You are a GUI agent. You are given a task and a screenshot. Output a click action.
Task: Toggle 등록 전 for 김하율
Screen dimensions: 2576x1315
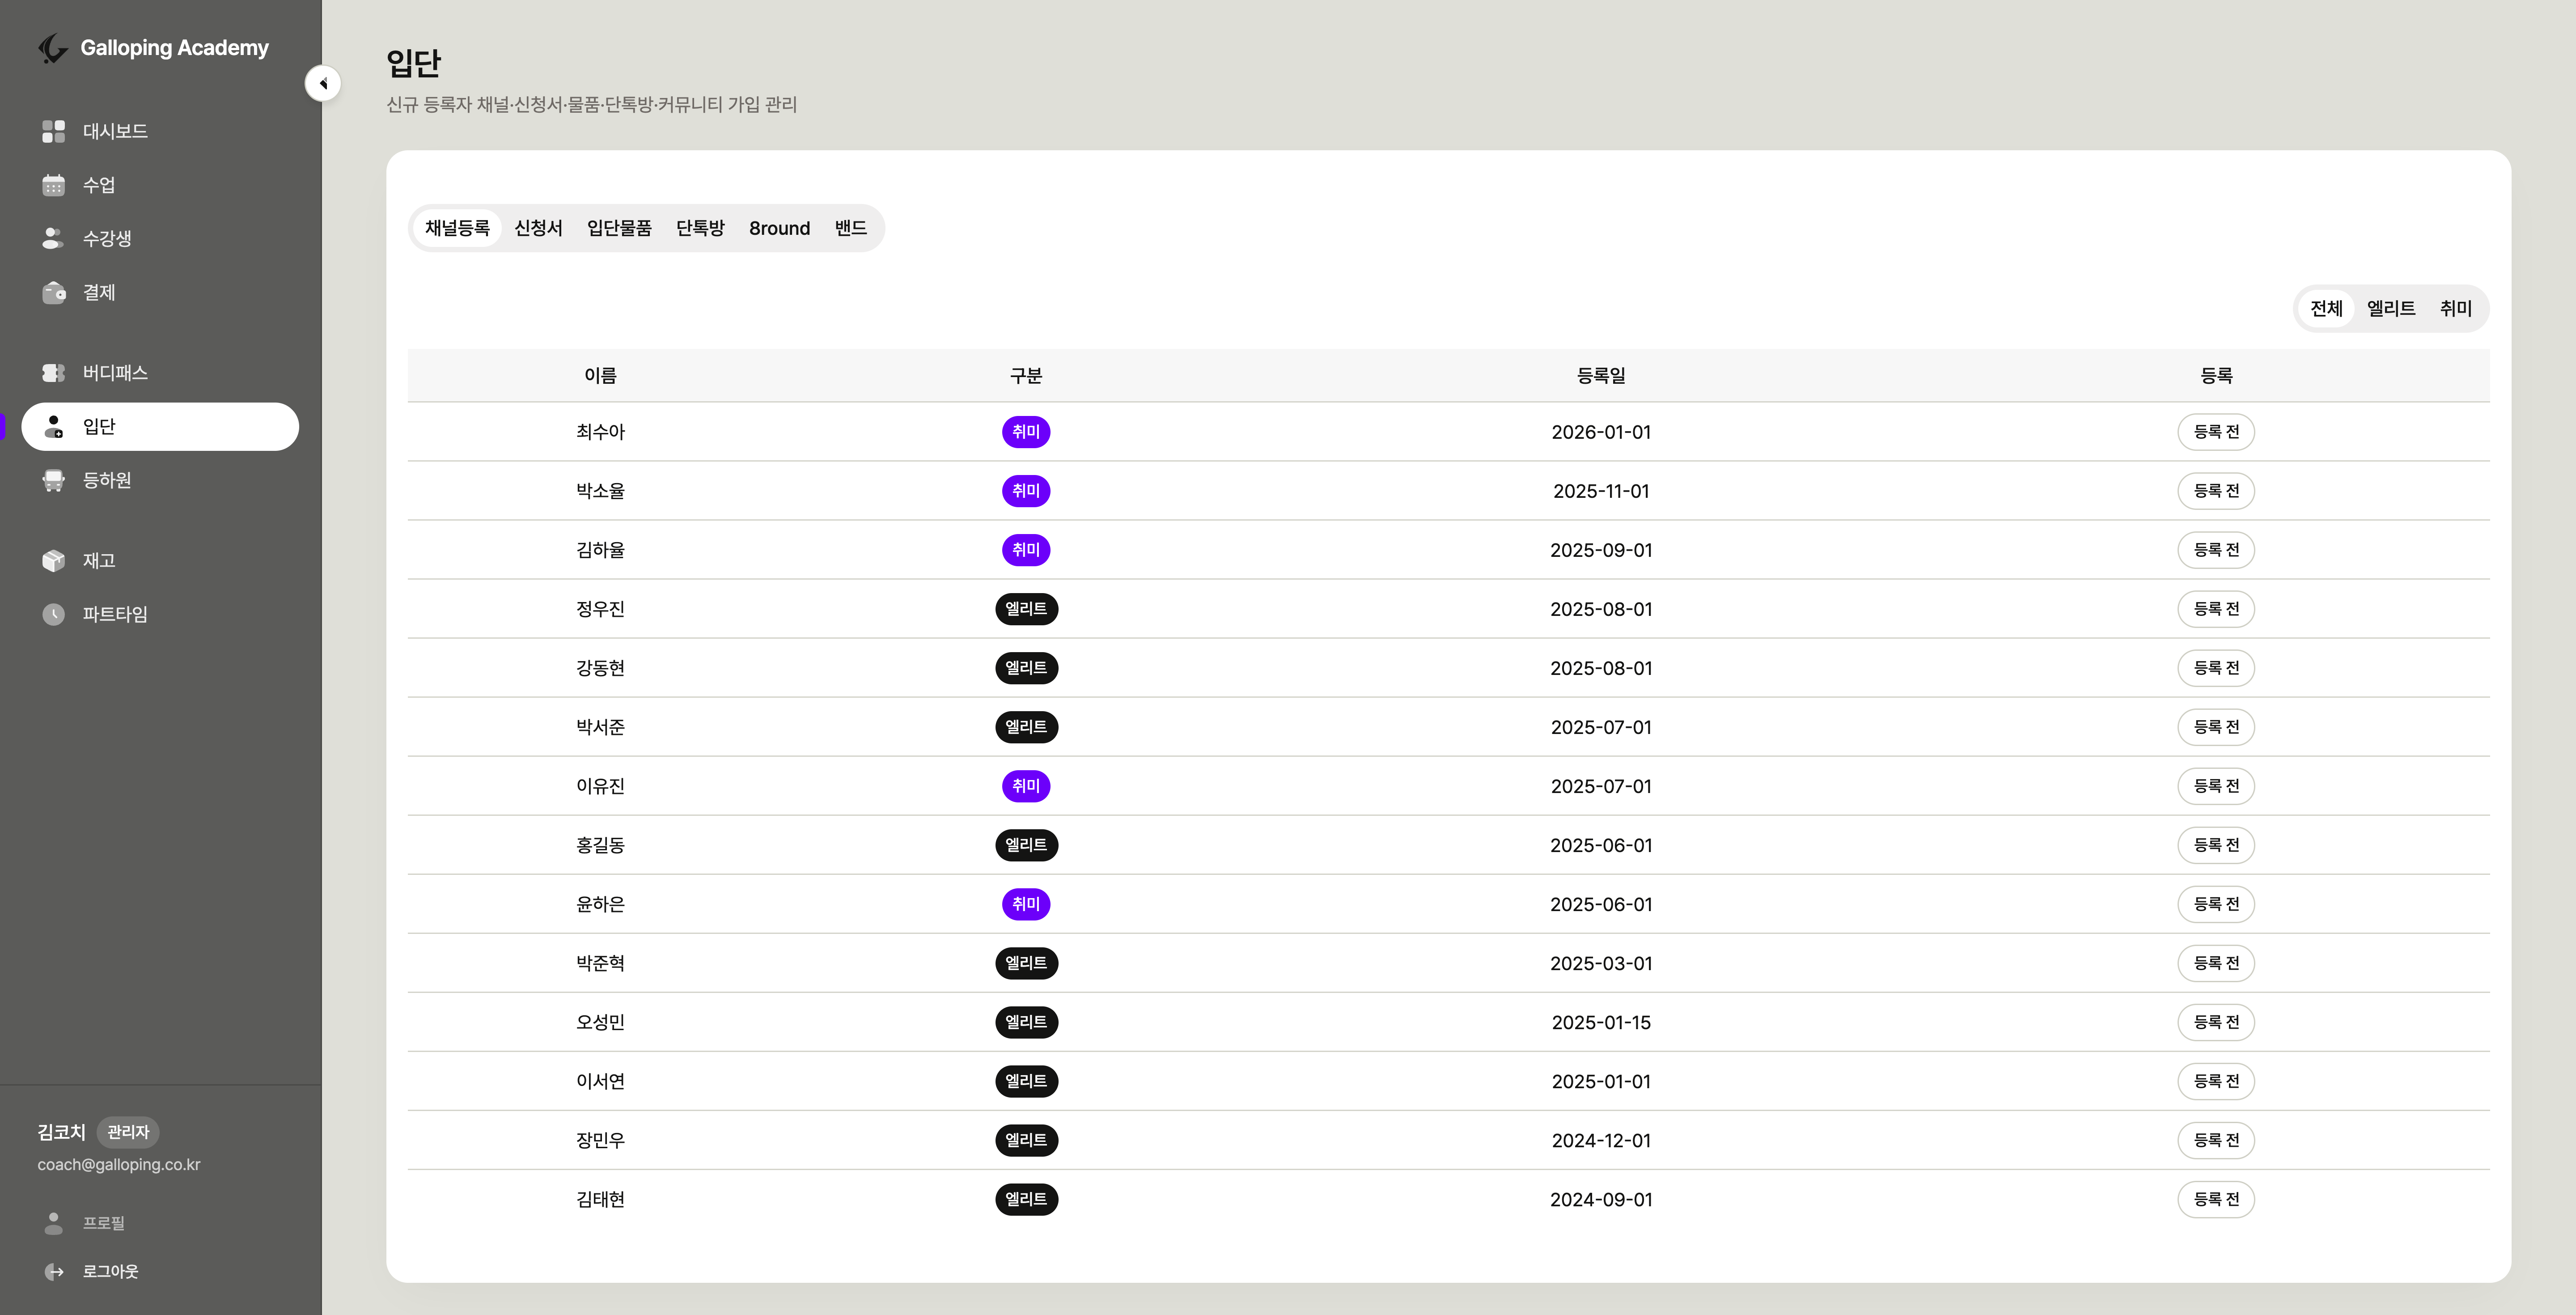tap(2216, 550)
